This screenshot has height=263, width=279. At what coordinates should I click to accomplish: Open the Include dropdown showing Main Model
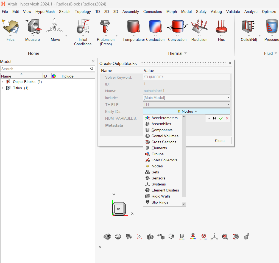click(186, 98)
